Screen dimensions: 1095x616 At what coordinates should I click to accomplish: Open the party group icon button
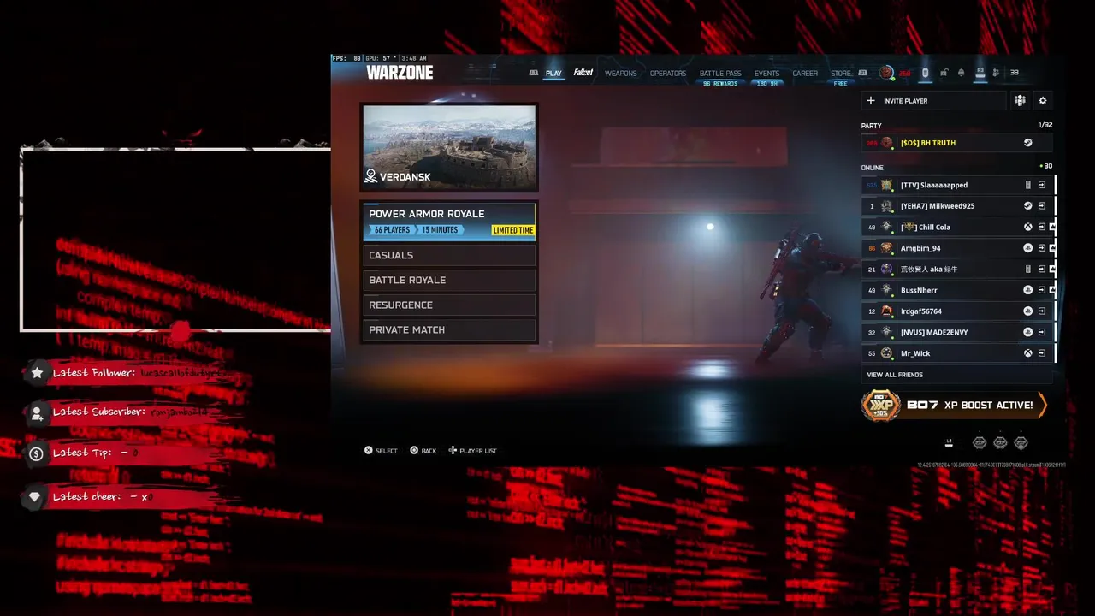pos(1020,101)
